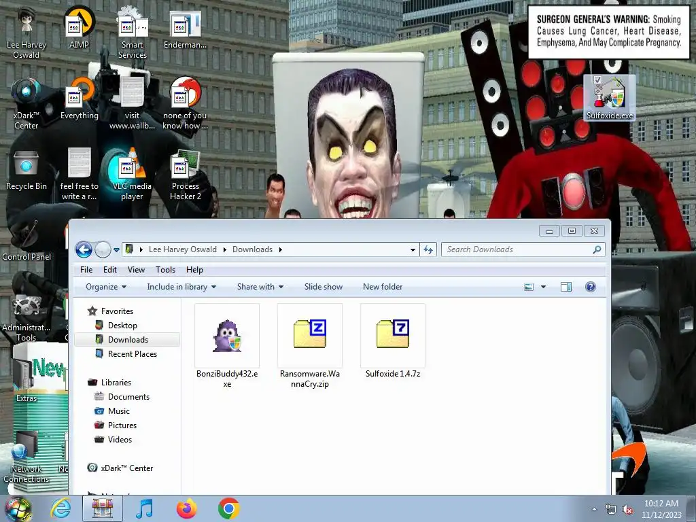The image size is (696, 522).
Task: Start a Slide show
Action: 323,287
